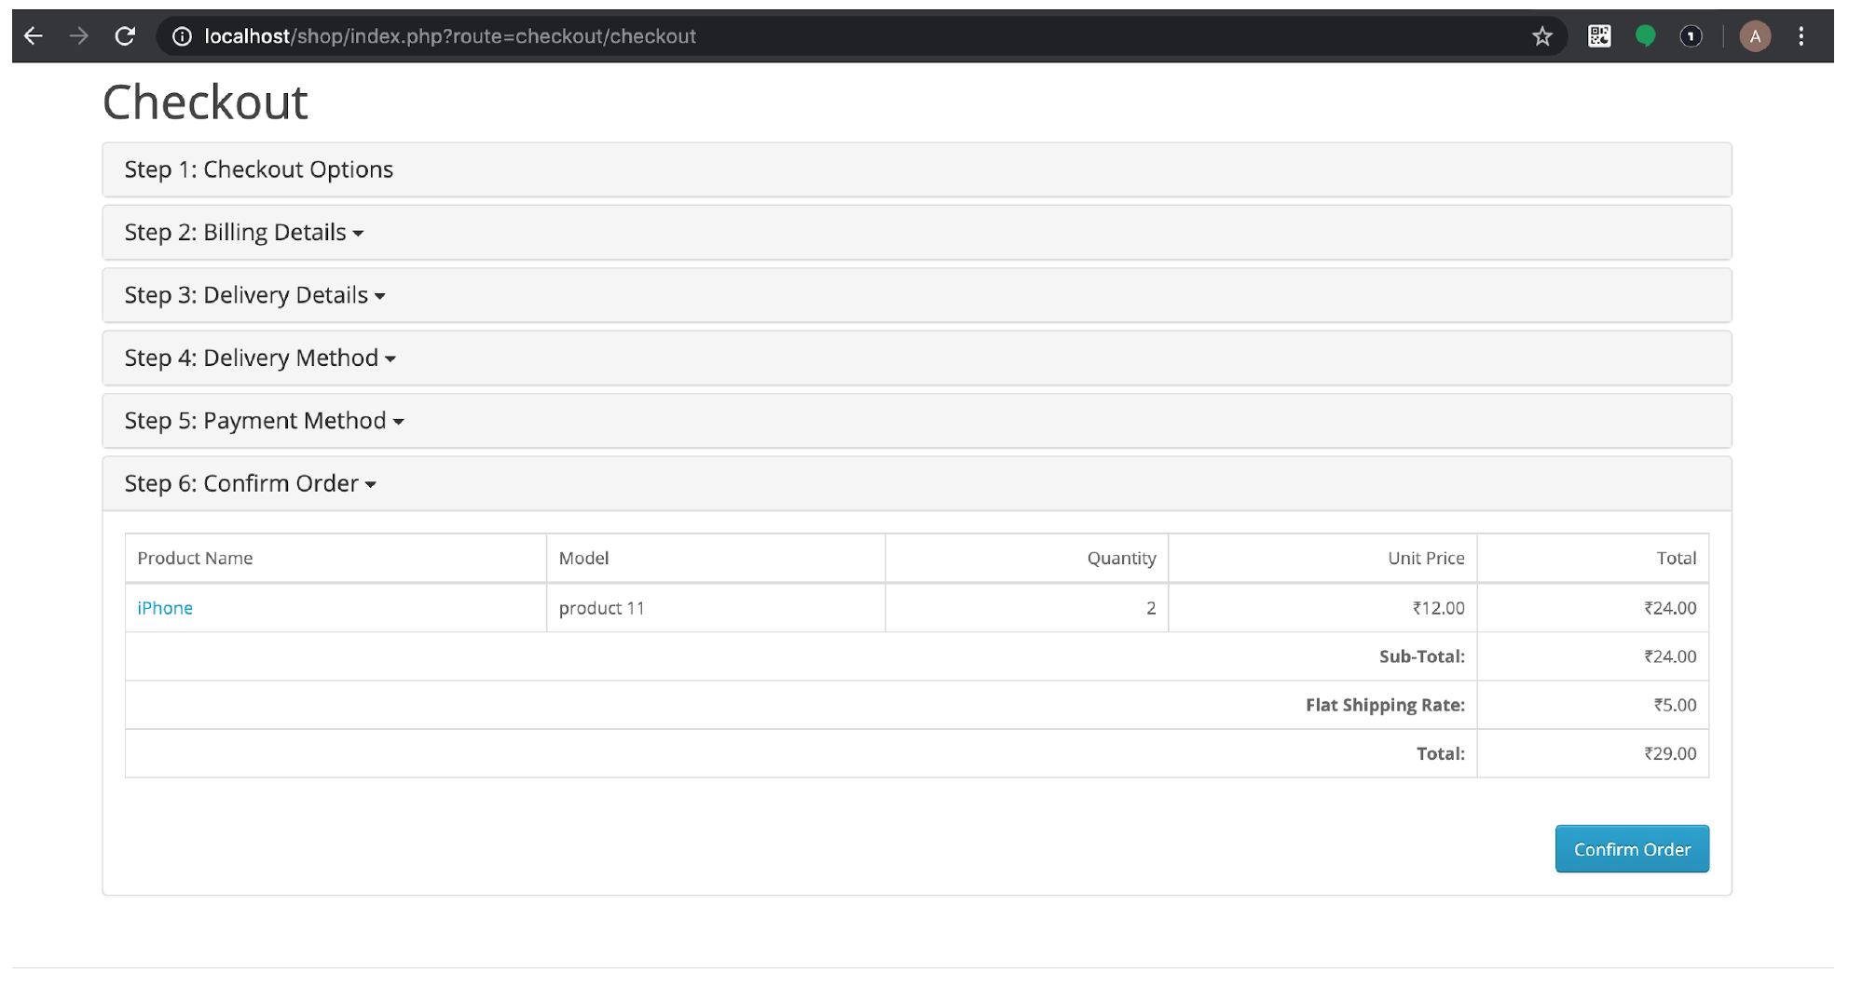Screen dimensions: 1849x1000
Task: Click the Unit Price column header
Action: coord(1426,558)
